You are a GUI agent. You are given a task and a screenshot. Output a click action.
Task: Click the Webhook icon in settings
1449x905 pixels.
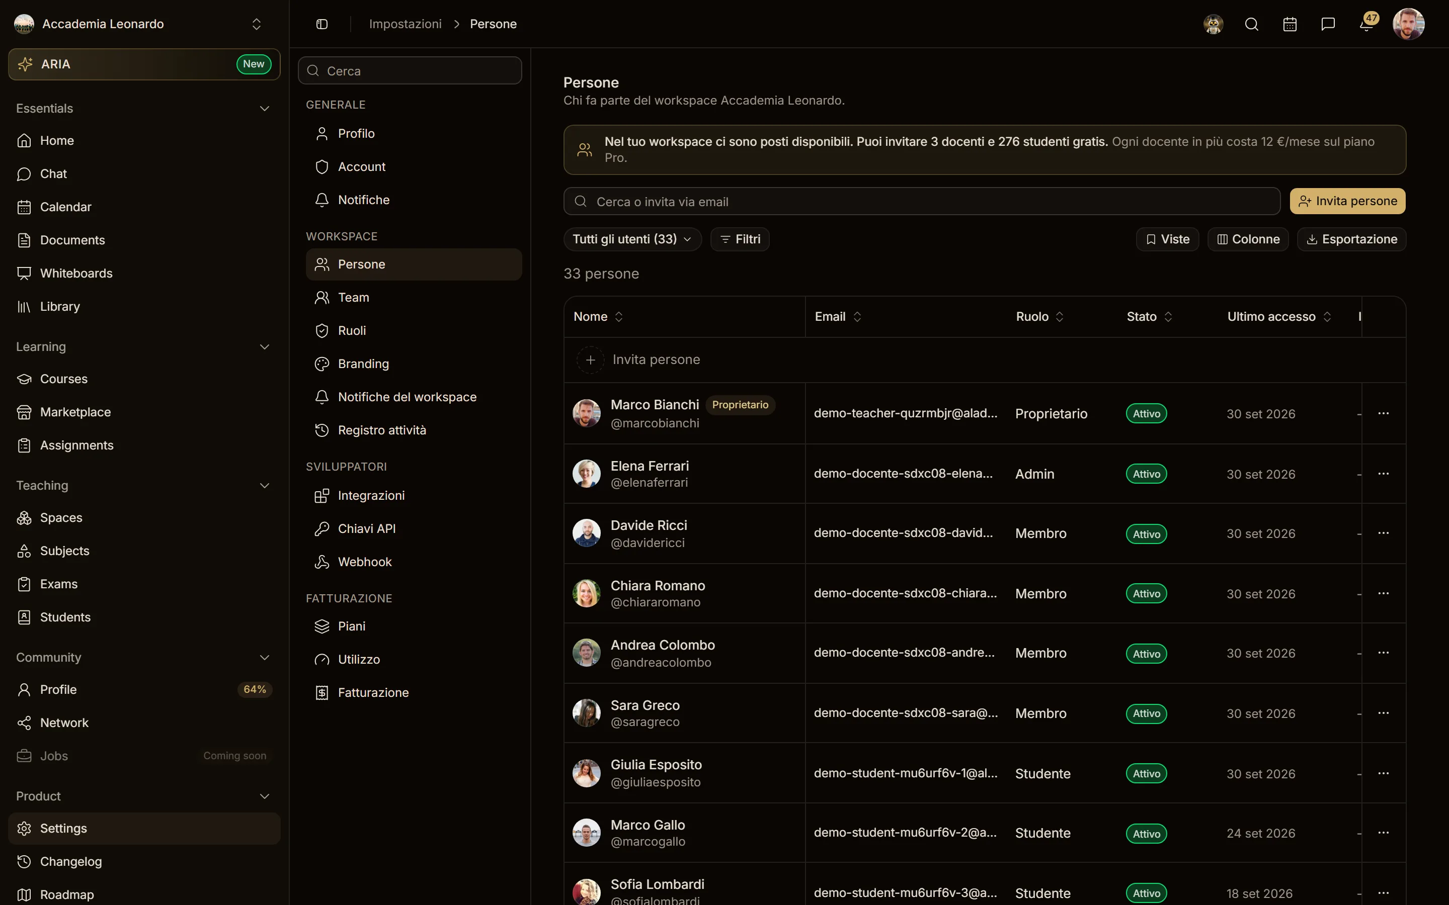322,562
